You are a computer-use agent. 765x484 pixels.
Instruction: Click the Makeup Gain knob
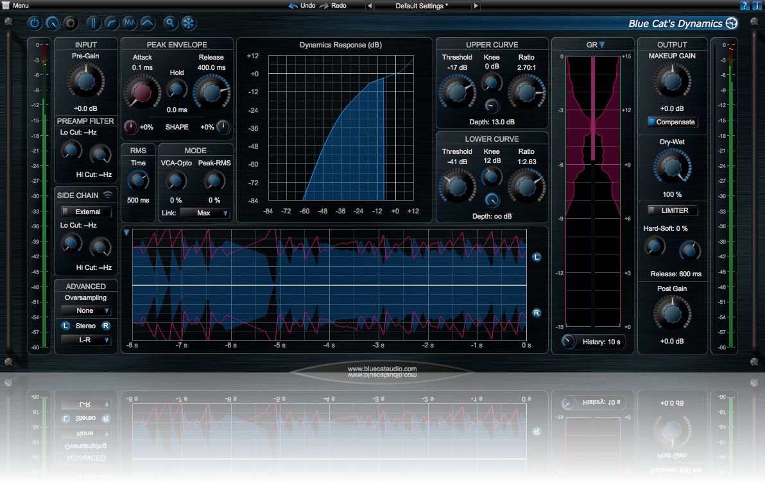(672, 81)
